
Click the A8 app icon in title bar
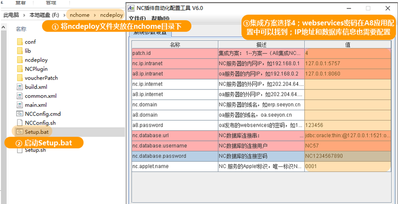[x=131, y=8]
